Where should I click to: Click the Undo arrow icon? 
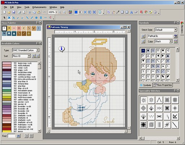[x=44, y=12]
